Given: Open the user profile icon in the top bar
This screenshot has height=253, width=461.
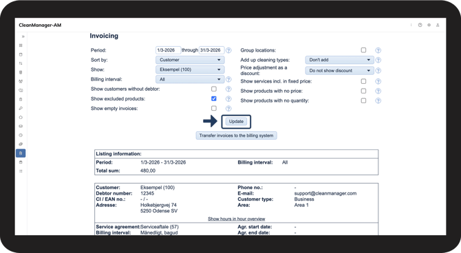Looking at the screenshot, I should click(x=438, y=25).
